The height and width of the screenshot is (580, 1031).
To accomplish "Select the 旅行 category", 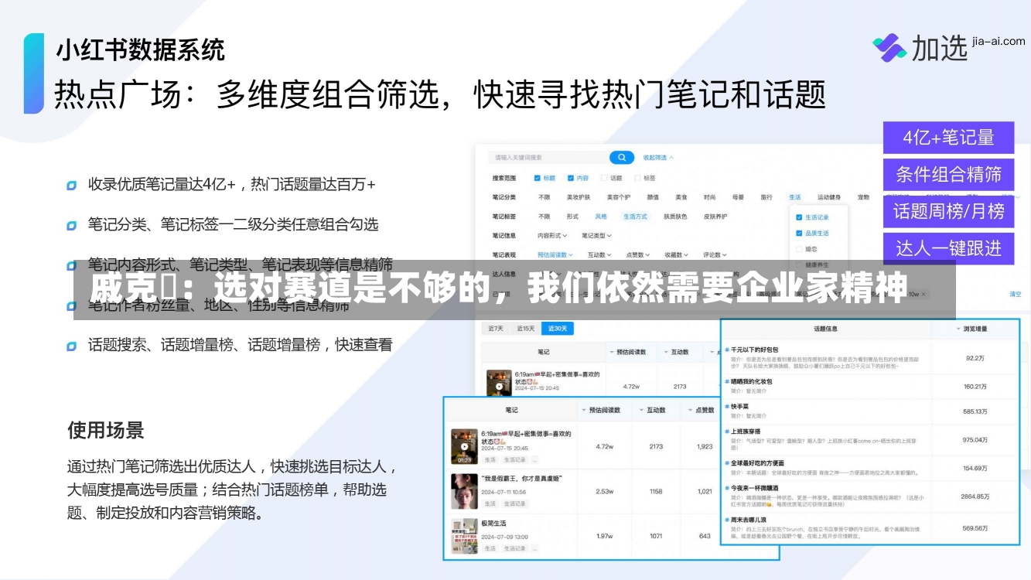I will 766,197.
